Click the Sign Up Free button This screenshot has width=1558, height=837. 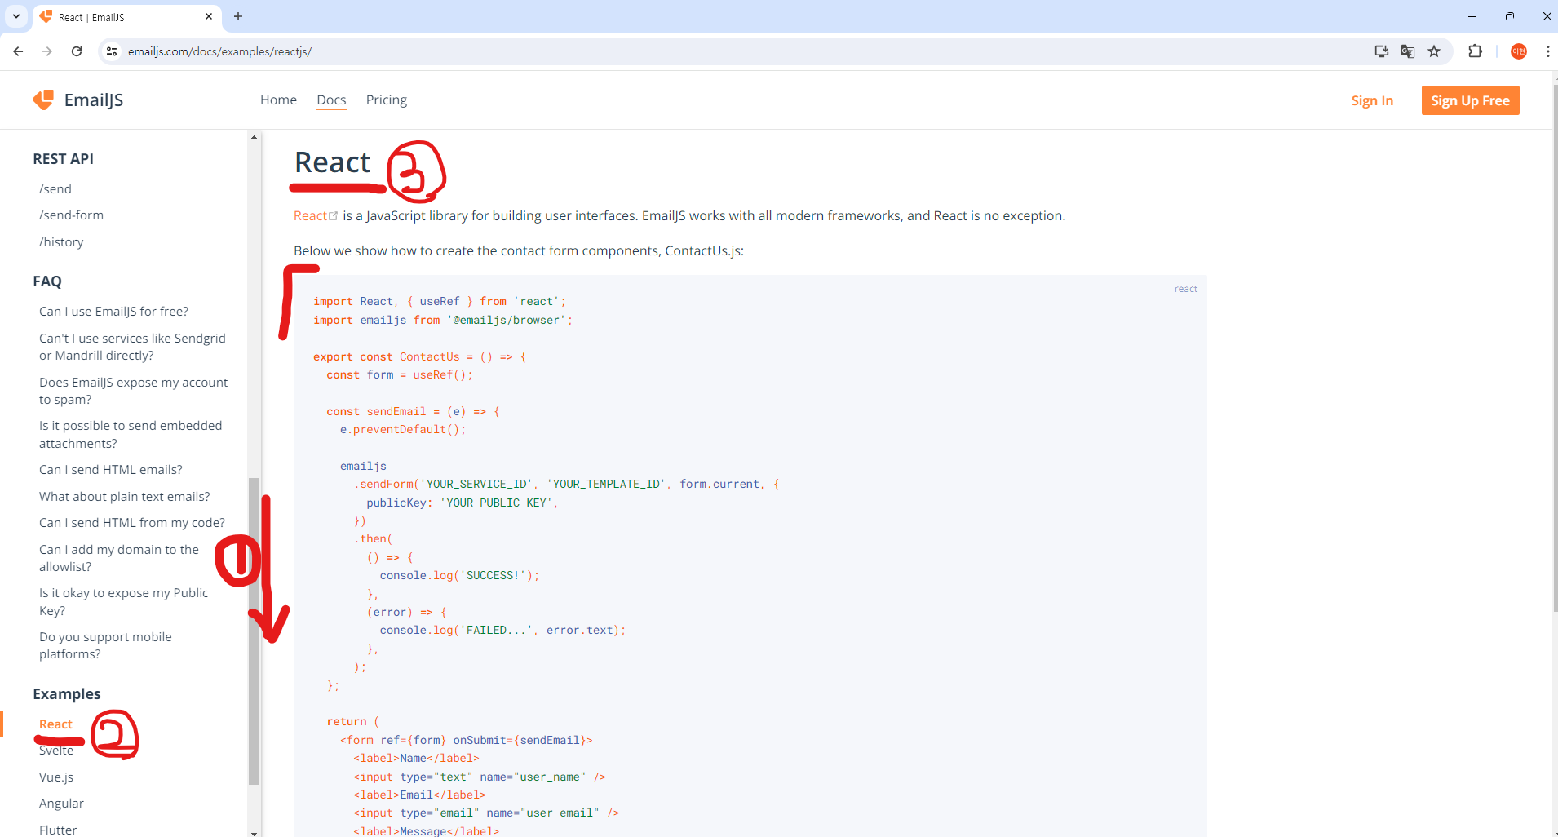click(1470, 100)
